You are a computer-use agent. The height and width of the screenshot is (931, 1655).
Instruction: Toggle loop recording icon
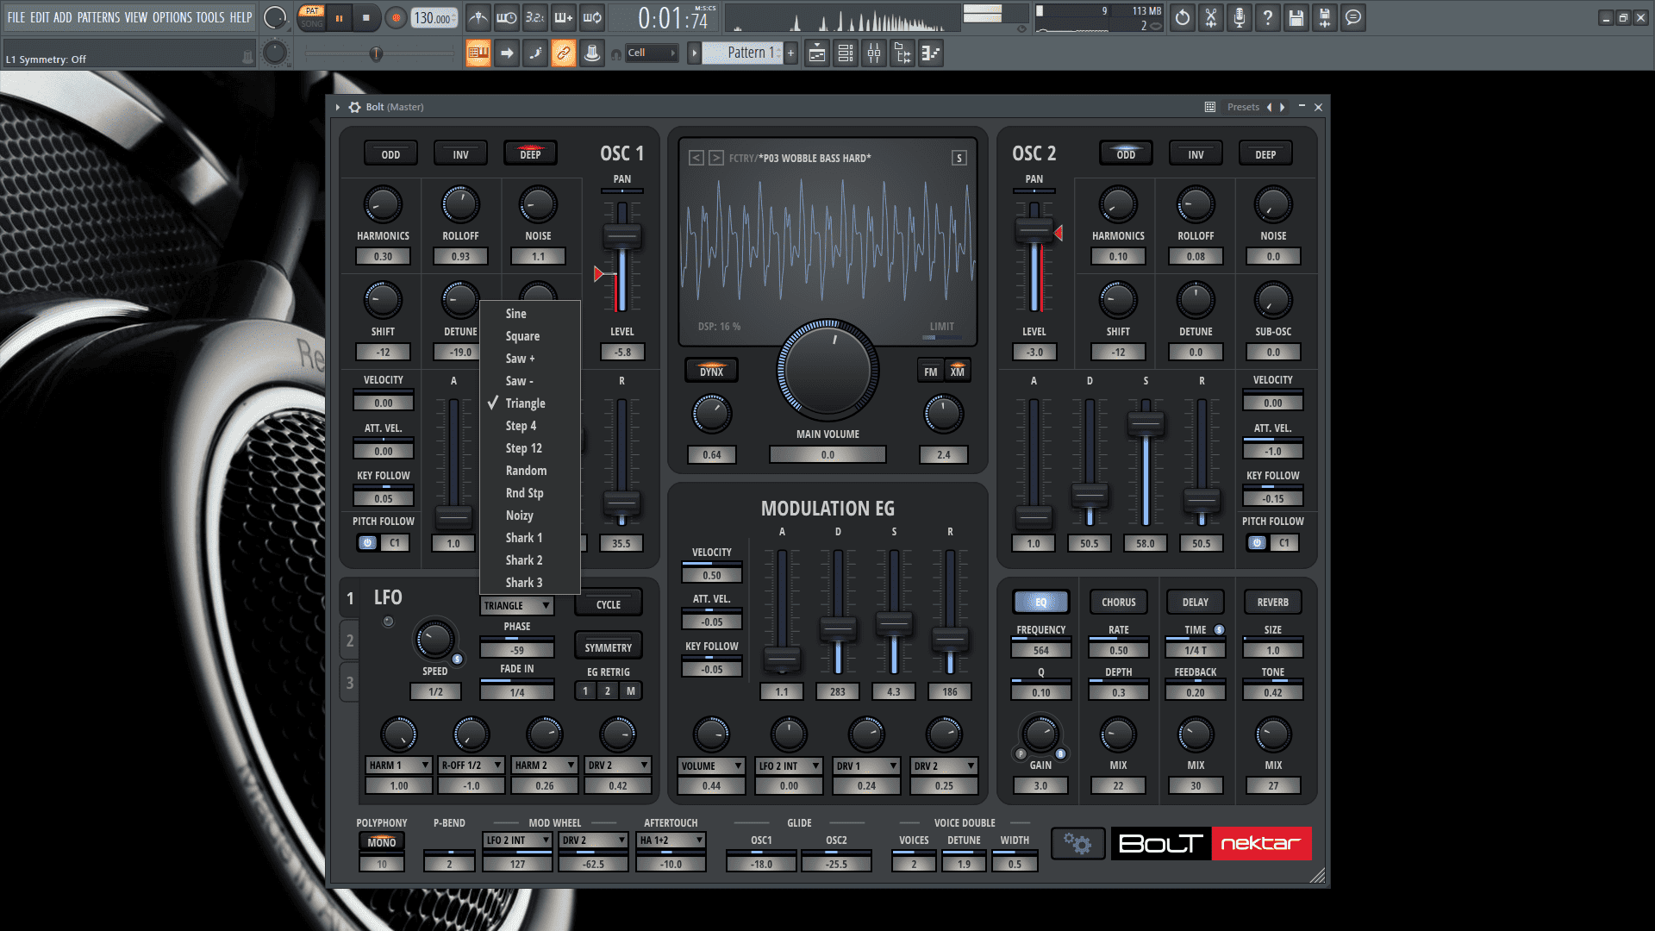click(592, 17)
